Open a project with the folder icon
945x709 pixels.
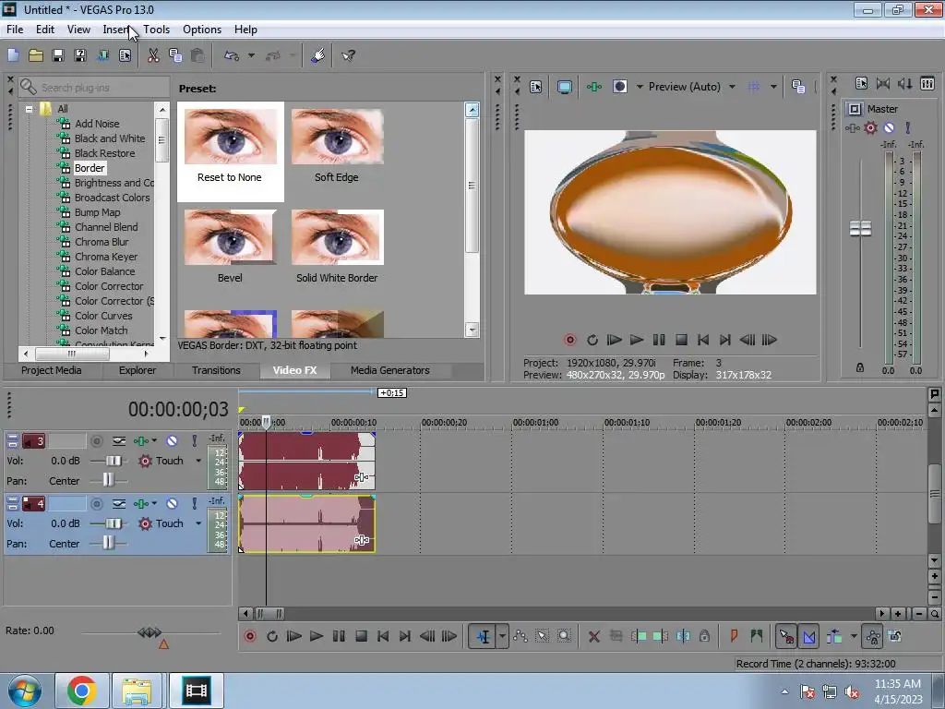(x=36, y=55)
